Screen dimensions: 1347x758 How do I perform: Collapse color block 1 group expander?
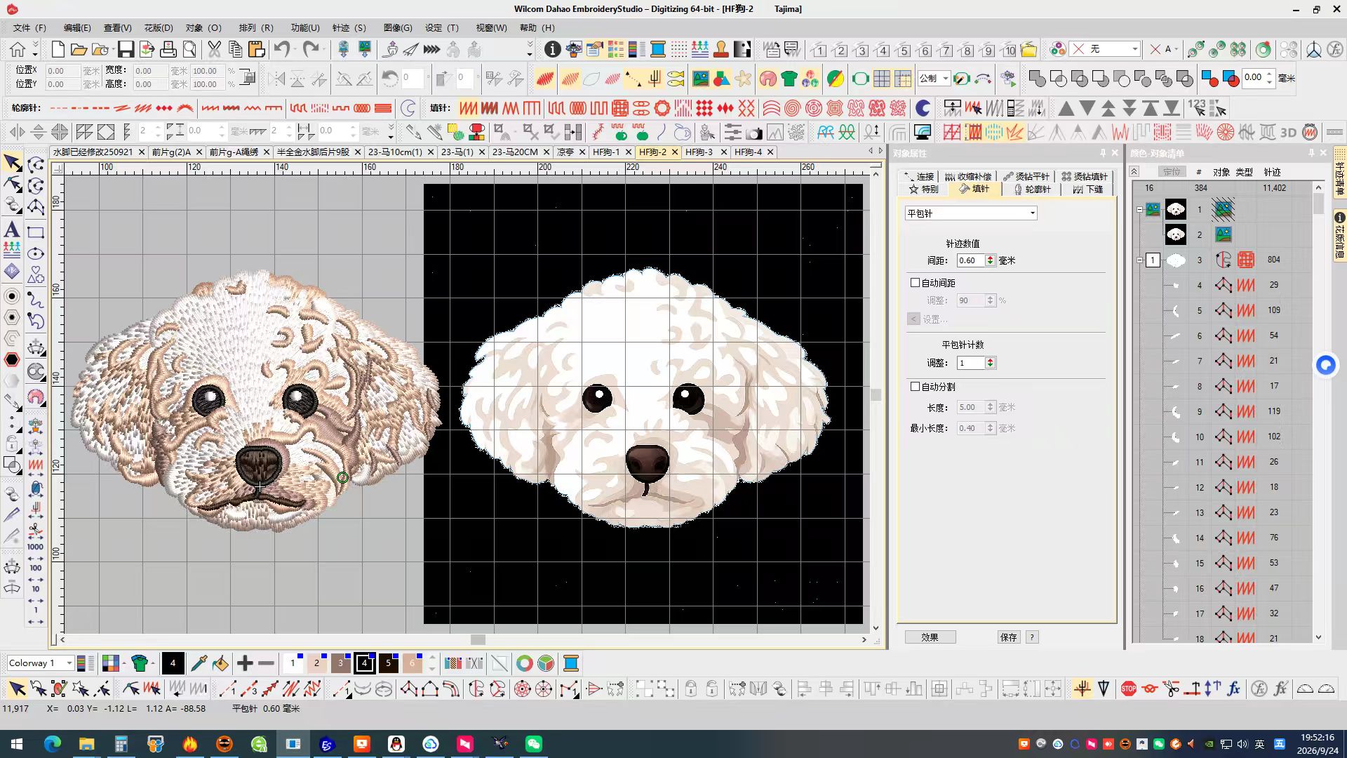pyautogui.click(x=1139, y=260)
